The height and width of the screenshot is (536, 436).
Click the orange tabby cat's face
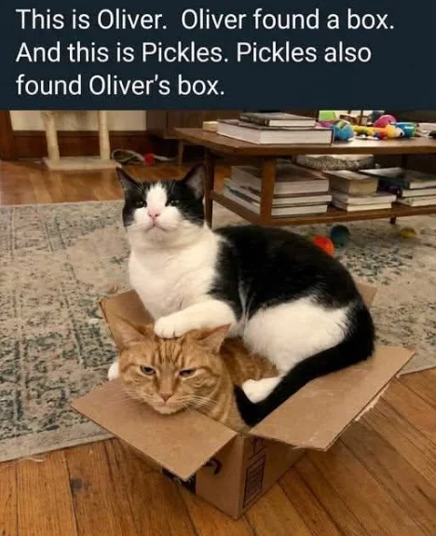168,379
